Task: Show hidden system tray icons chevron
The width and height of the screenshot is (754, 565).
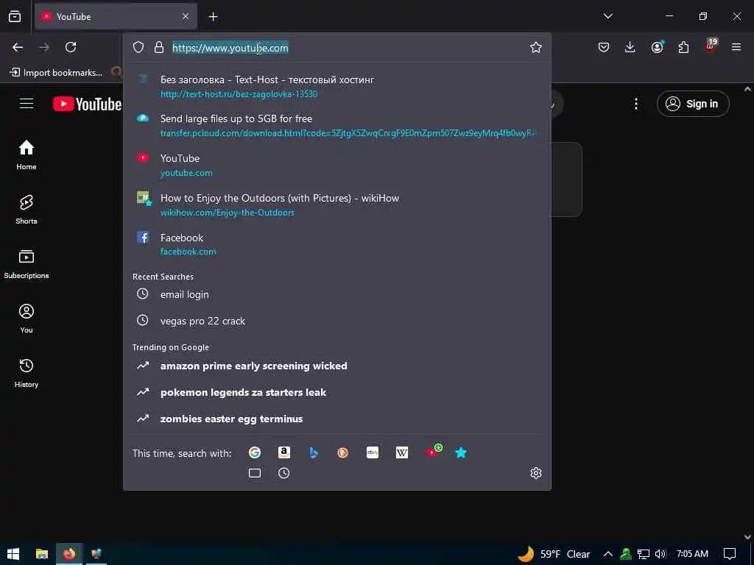Action: point(607,554)
